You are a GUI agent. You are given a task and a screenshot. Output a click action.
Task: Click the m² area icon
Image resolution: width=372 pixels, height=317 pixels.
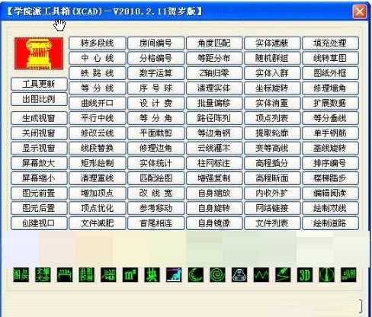130,275
